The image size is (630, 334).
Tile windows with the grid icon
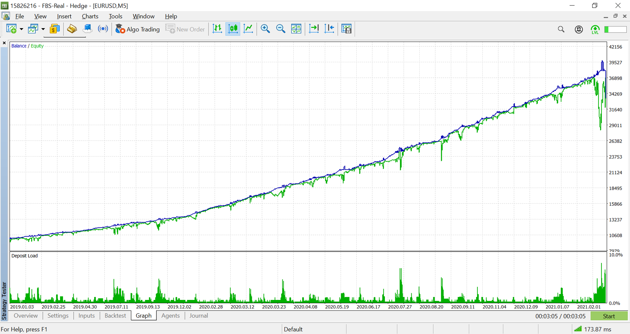[296, 29]
